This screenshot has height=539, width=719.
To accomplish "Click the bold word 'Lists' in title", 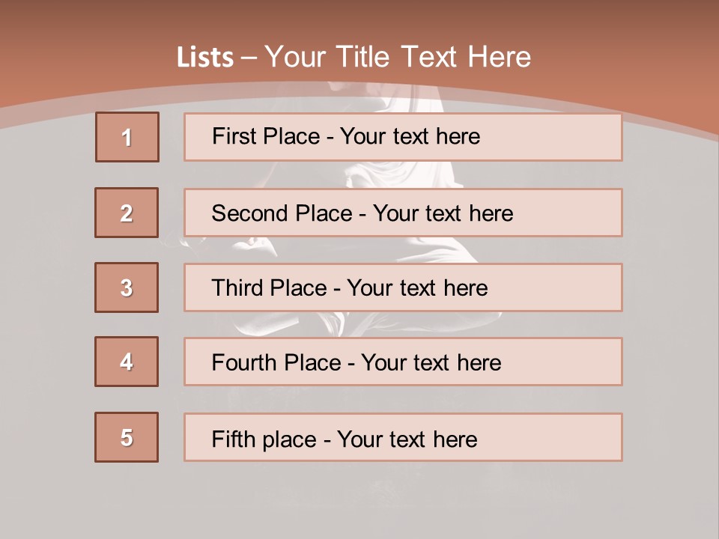I will [x=205, y=58].
